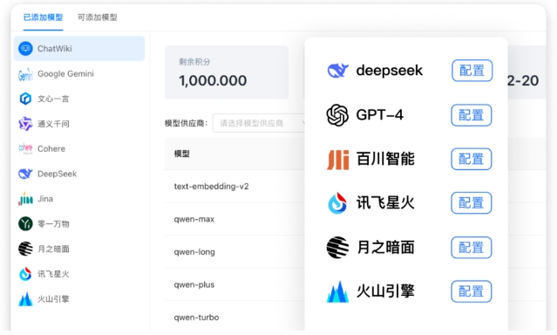Screen dimensions: 557x335
Task: Click the 百川智能 name text in popup
Action: click(x=386, y=159)
